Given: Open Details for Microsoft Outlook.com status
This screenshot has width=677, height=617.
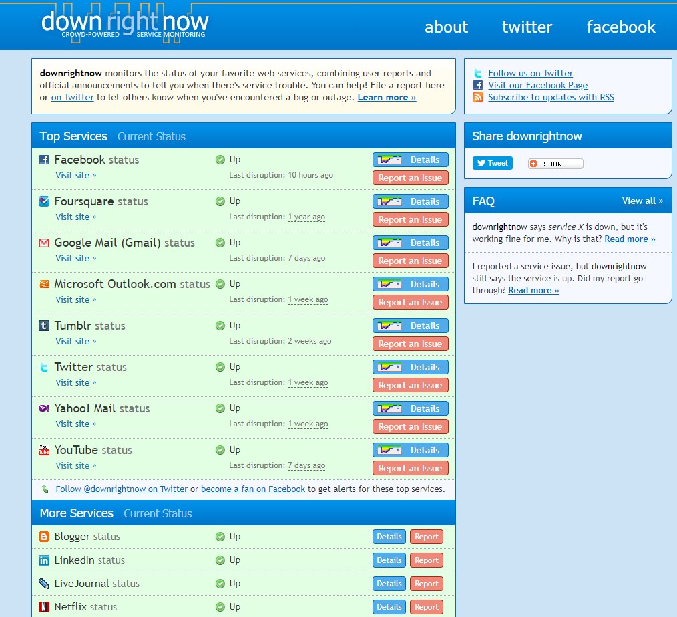Looking at the screenshot, I should coord(410,285).
